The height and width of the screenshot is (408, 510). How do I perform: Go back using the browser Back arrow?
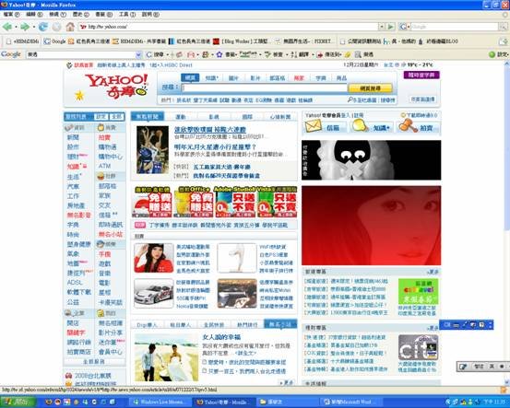[x=7, y=27]
